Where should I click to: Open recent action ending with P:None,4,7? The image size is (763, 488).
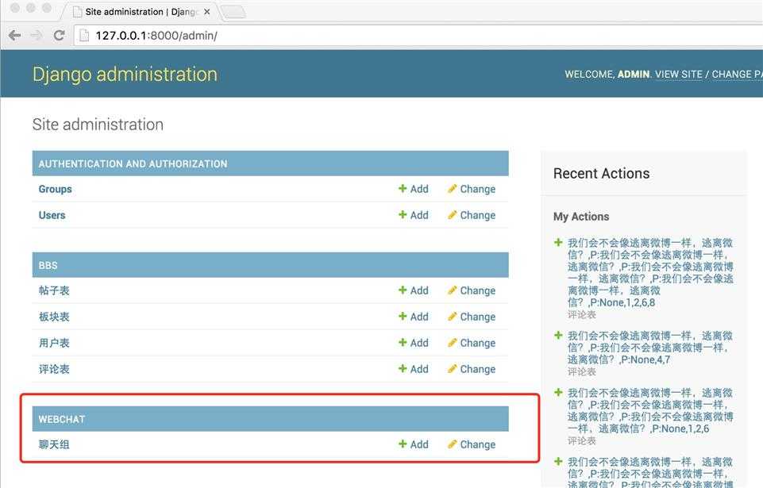(650, 348)
